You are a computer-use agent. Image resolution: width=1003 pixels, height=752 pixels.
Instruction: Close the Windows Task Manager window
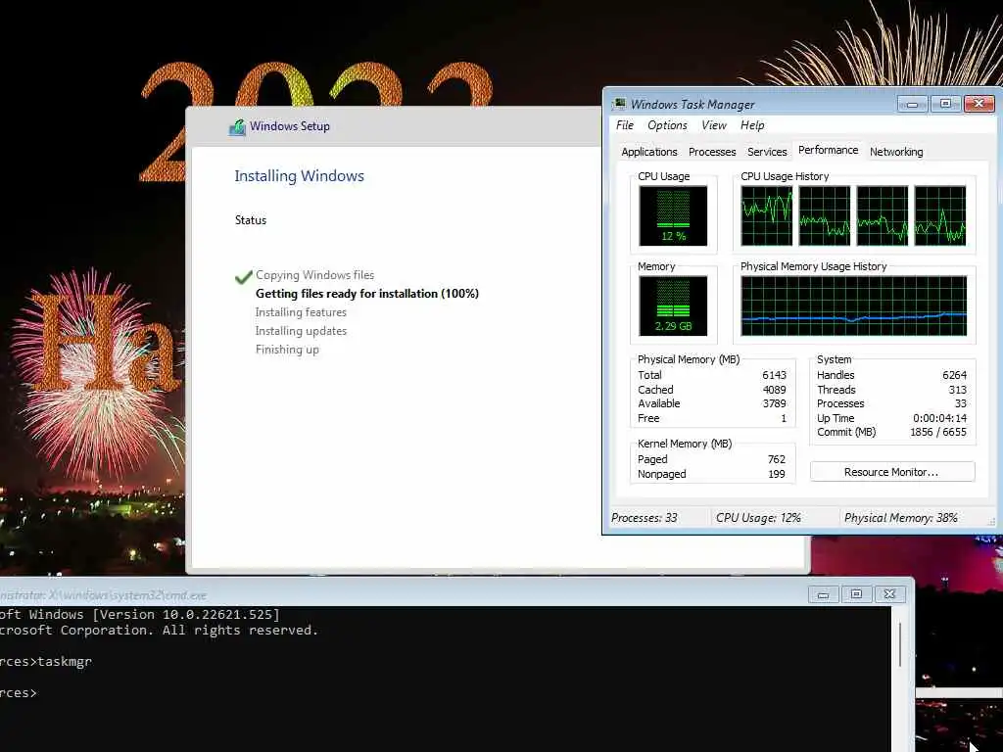pos(979,104)
